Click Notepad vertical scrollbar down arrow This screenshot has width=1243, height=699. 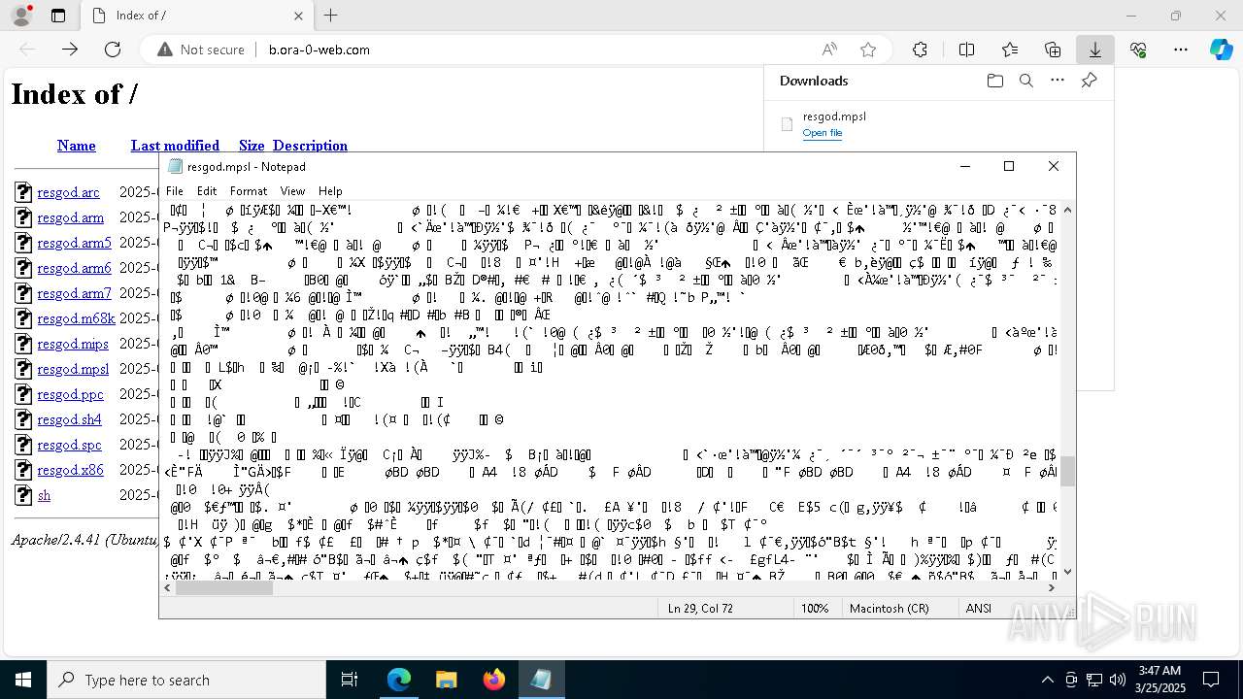pos(1068,572)
